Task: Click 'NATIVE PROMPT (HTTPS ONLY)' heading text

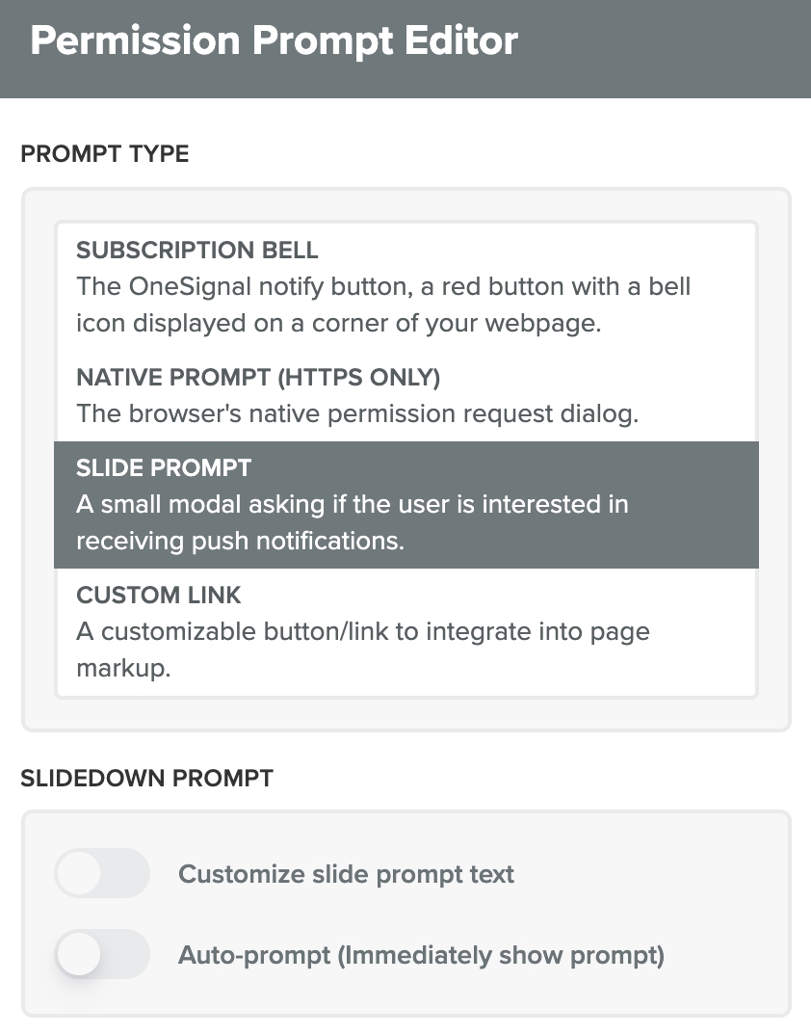Action: (x=257, y=378)
